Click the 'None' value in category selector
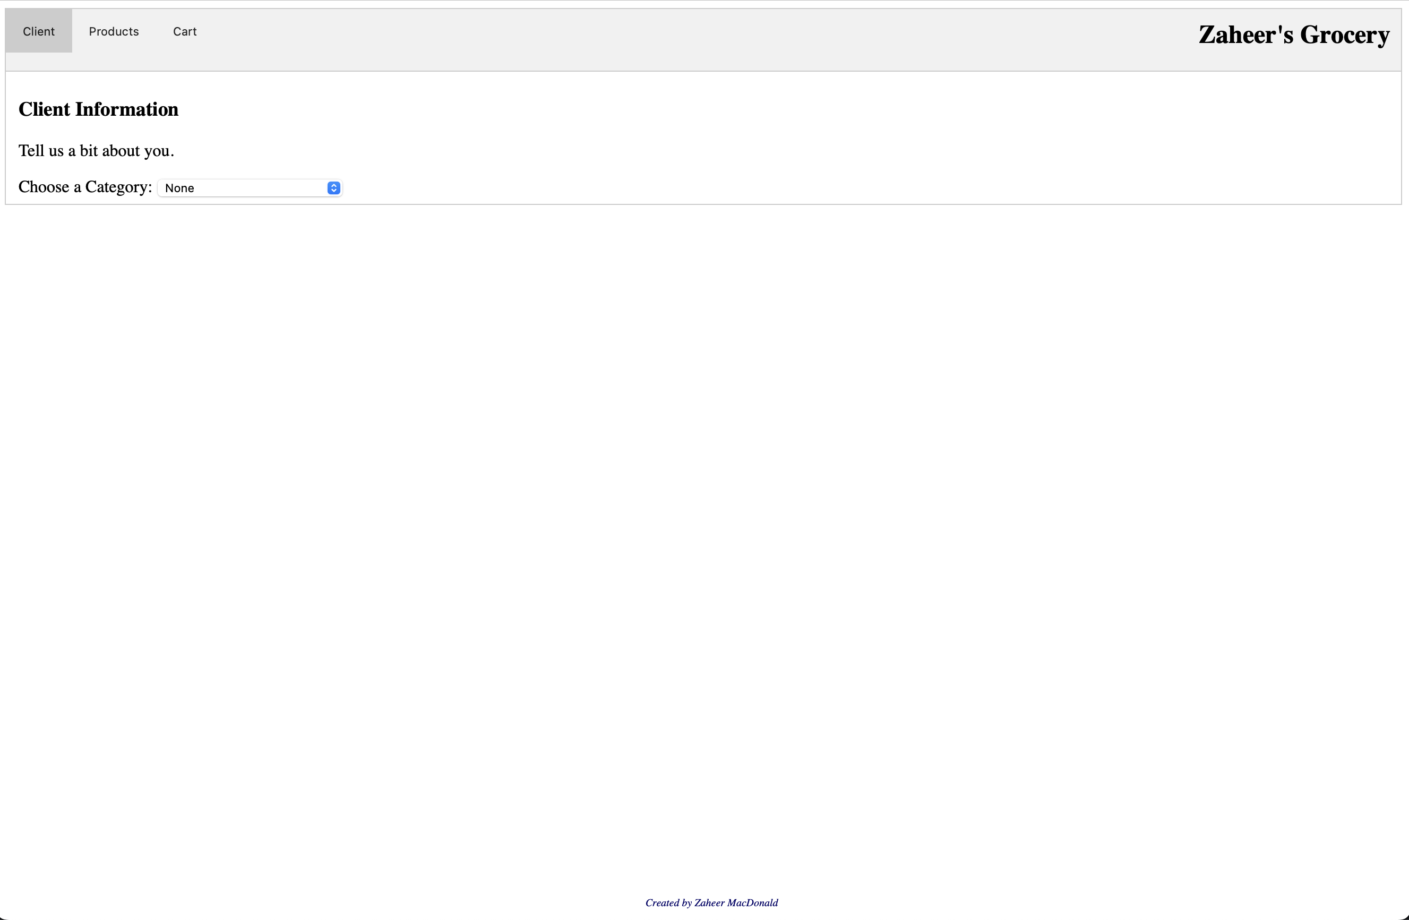 pos(180,188)
